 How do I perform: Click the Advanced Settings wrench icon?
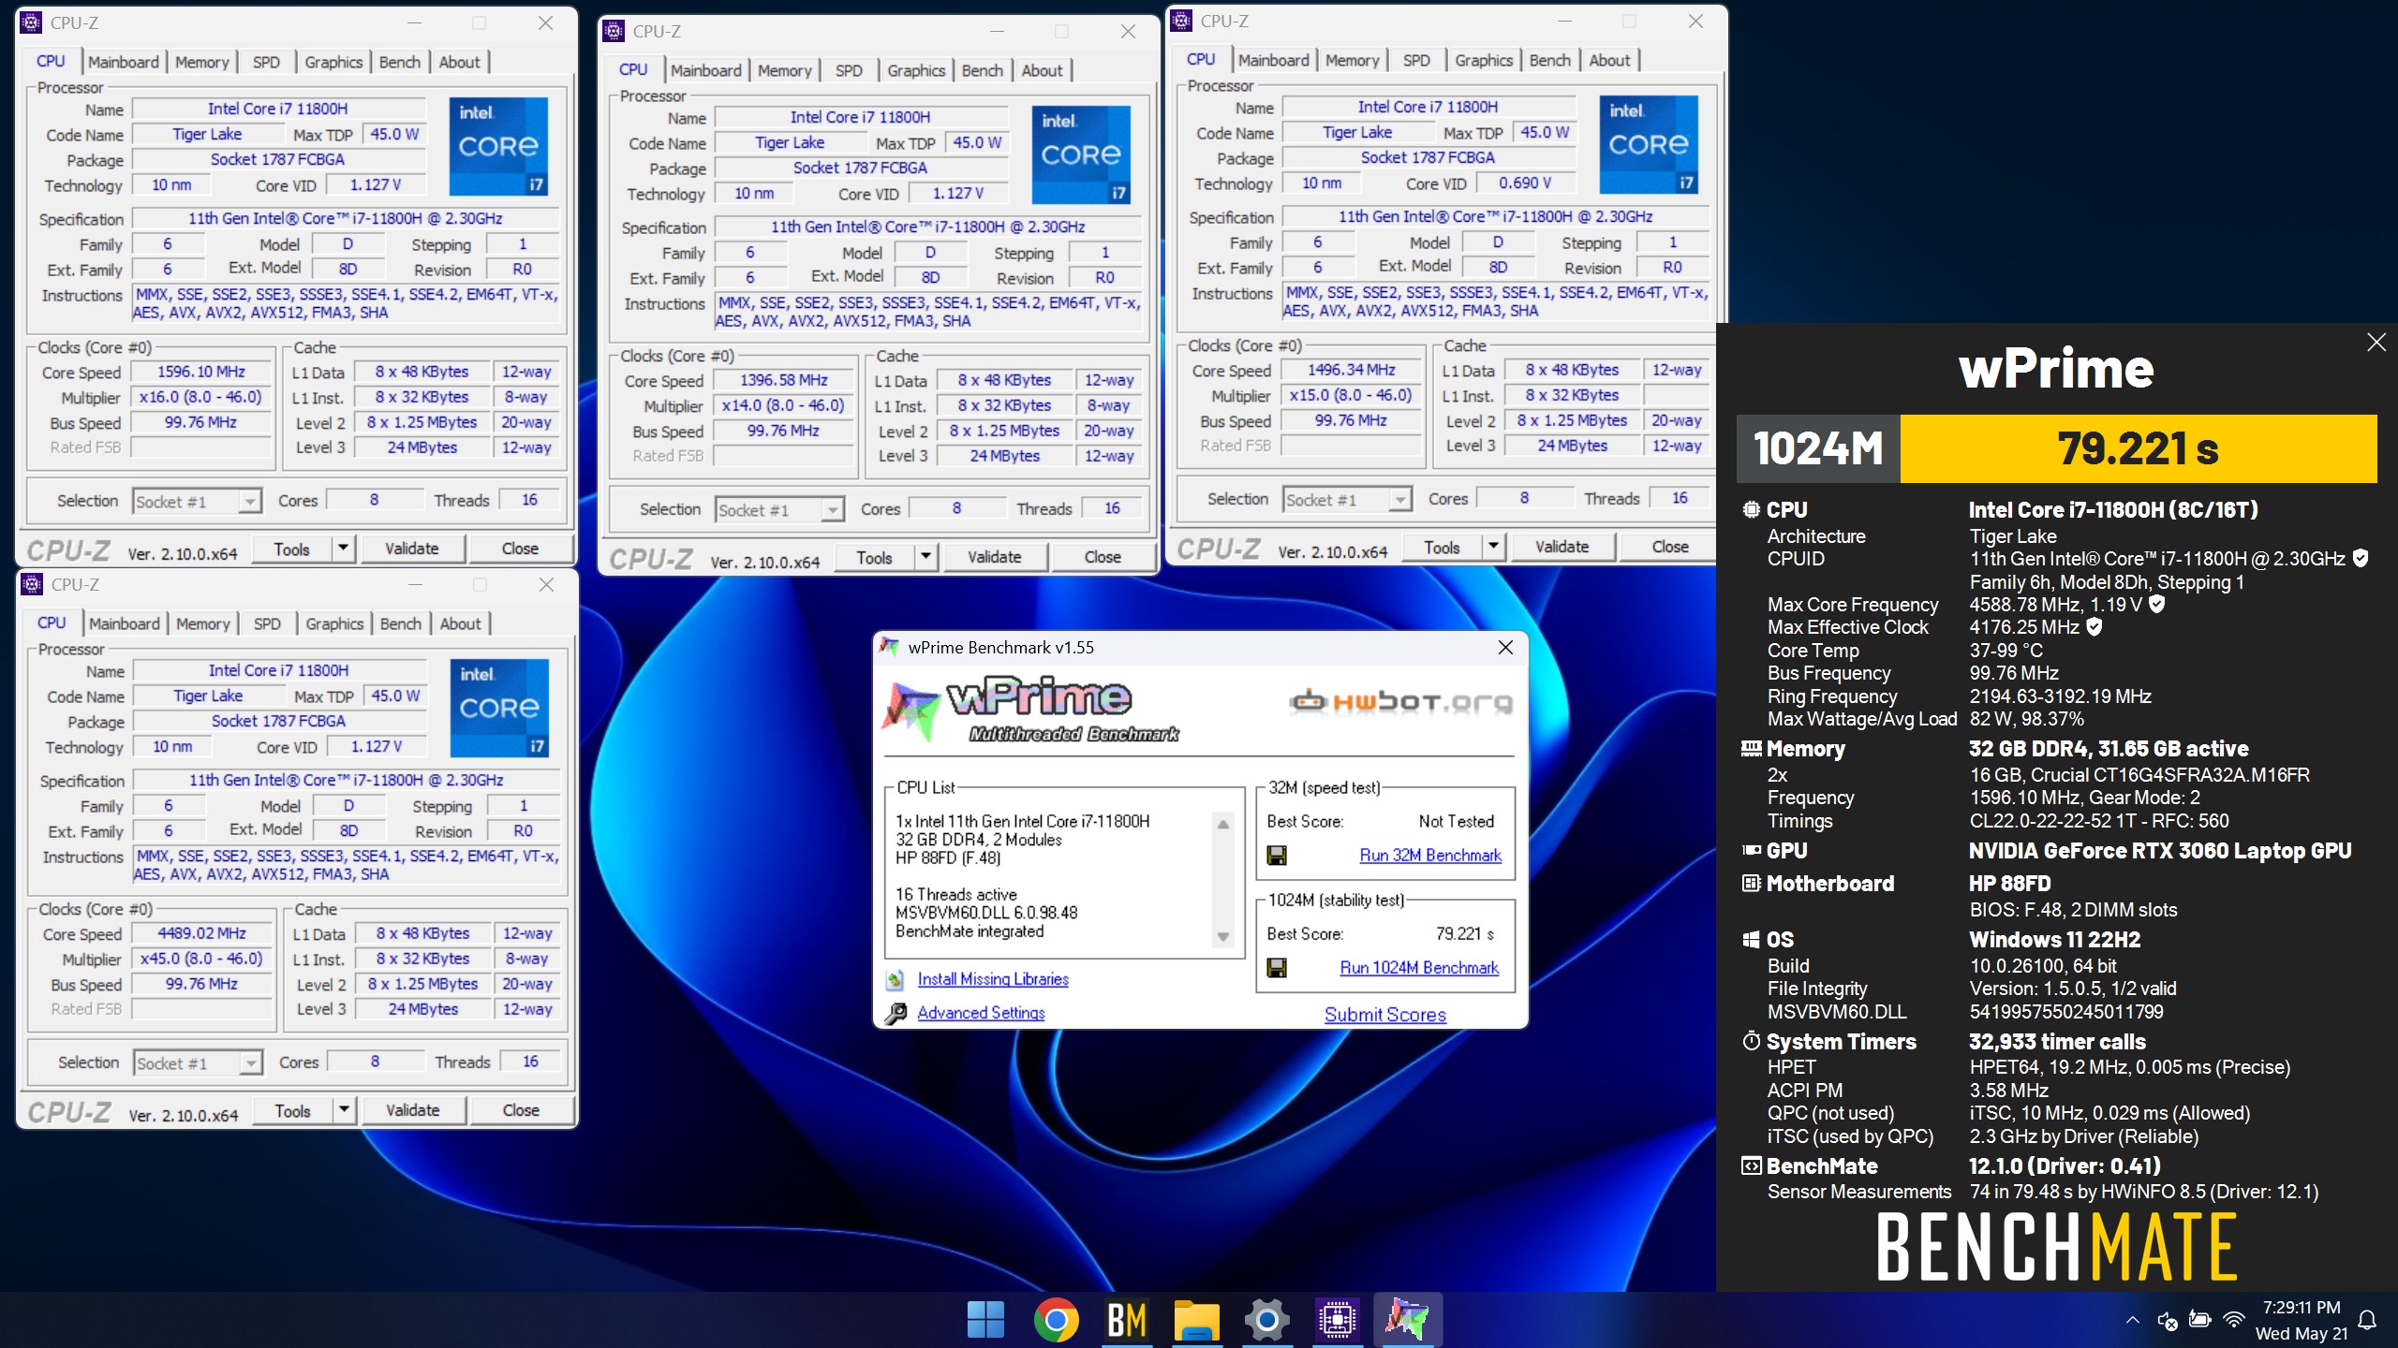895,1013
